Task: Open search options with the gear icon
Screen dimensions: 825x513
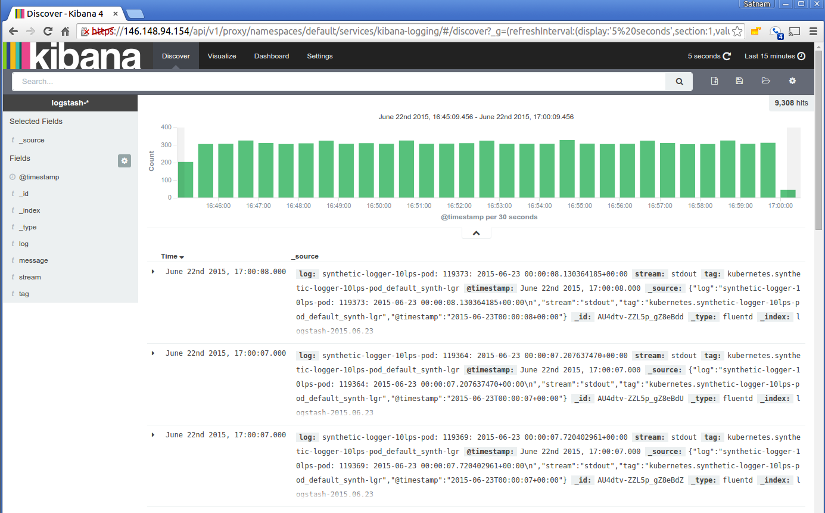Action: coord(792,81)
